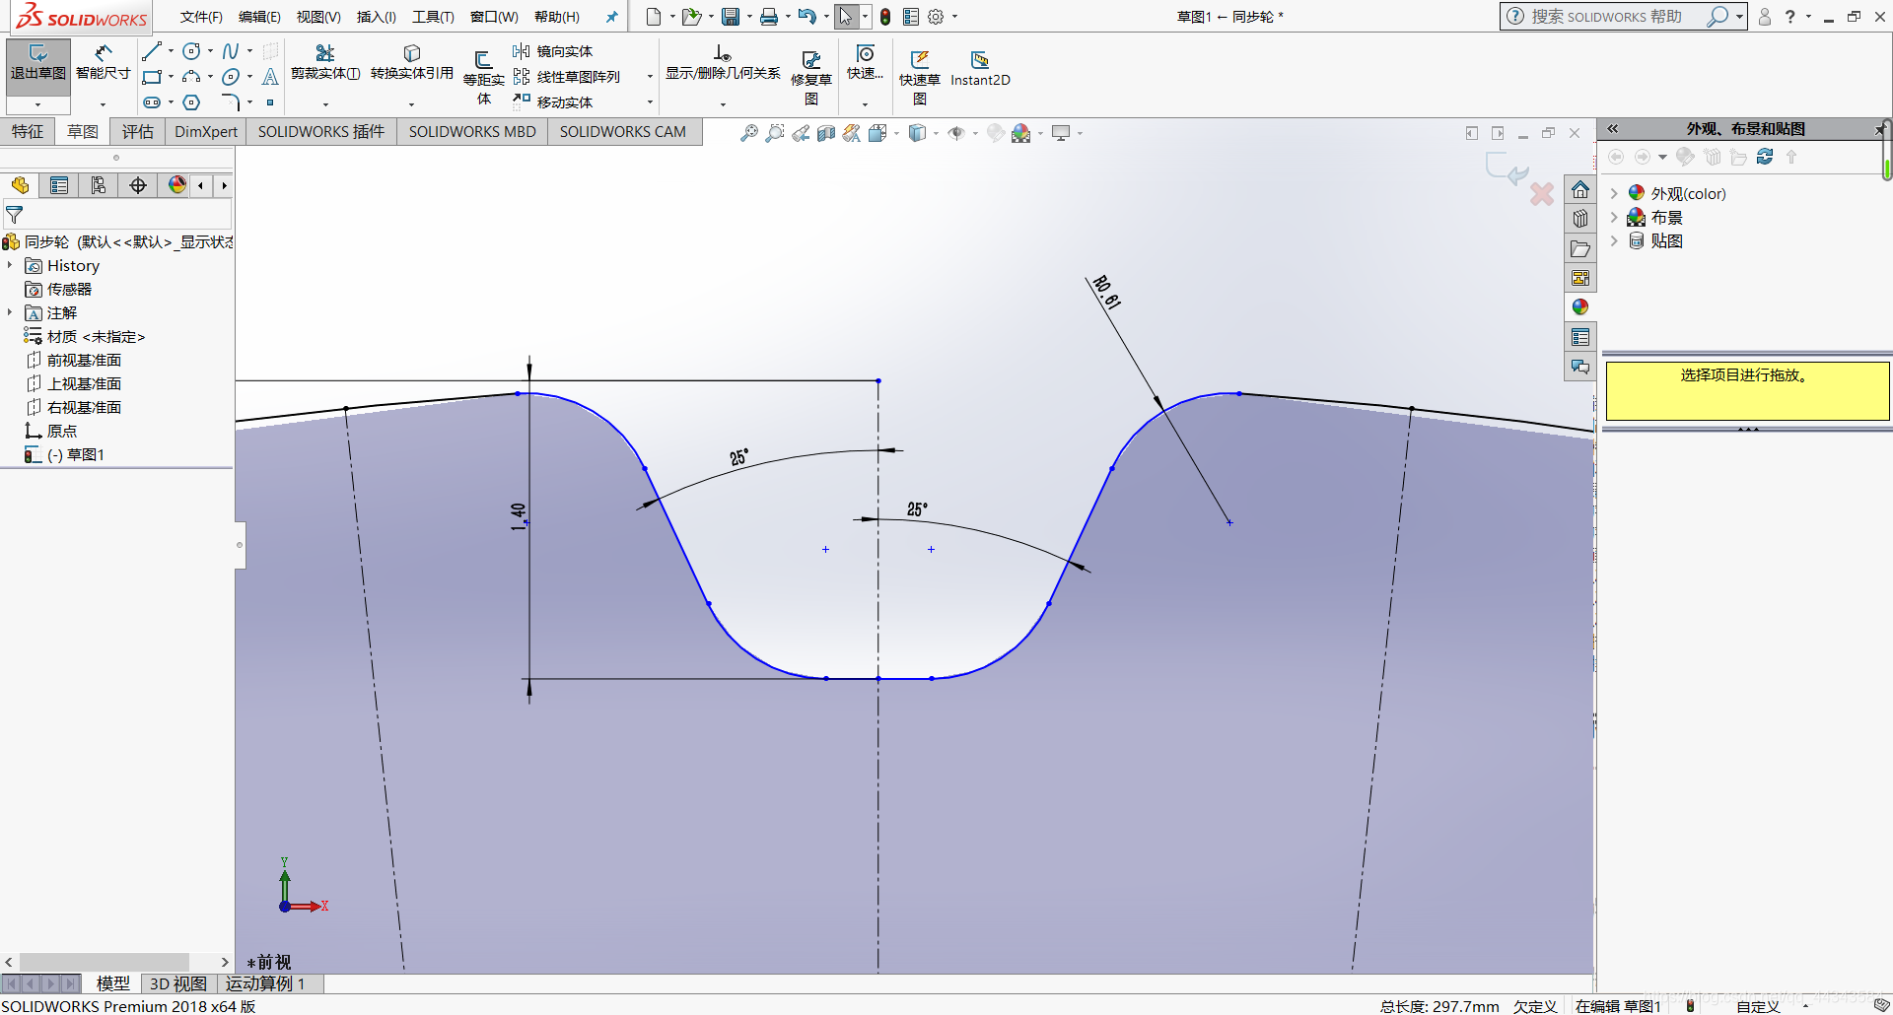The height and width of the screenshot is (1015, 1893).
Task: Pin the menu bar with pushpin icon
Action: click(x=611, y=17)
